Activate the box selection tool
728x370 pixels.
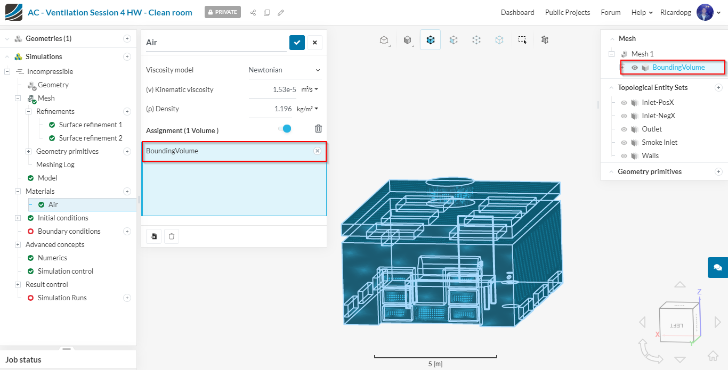[x=522, y=40]
